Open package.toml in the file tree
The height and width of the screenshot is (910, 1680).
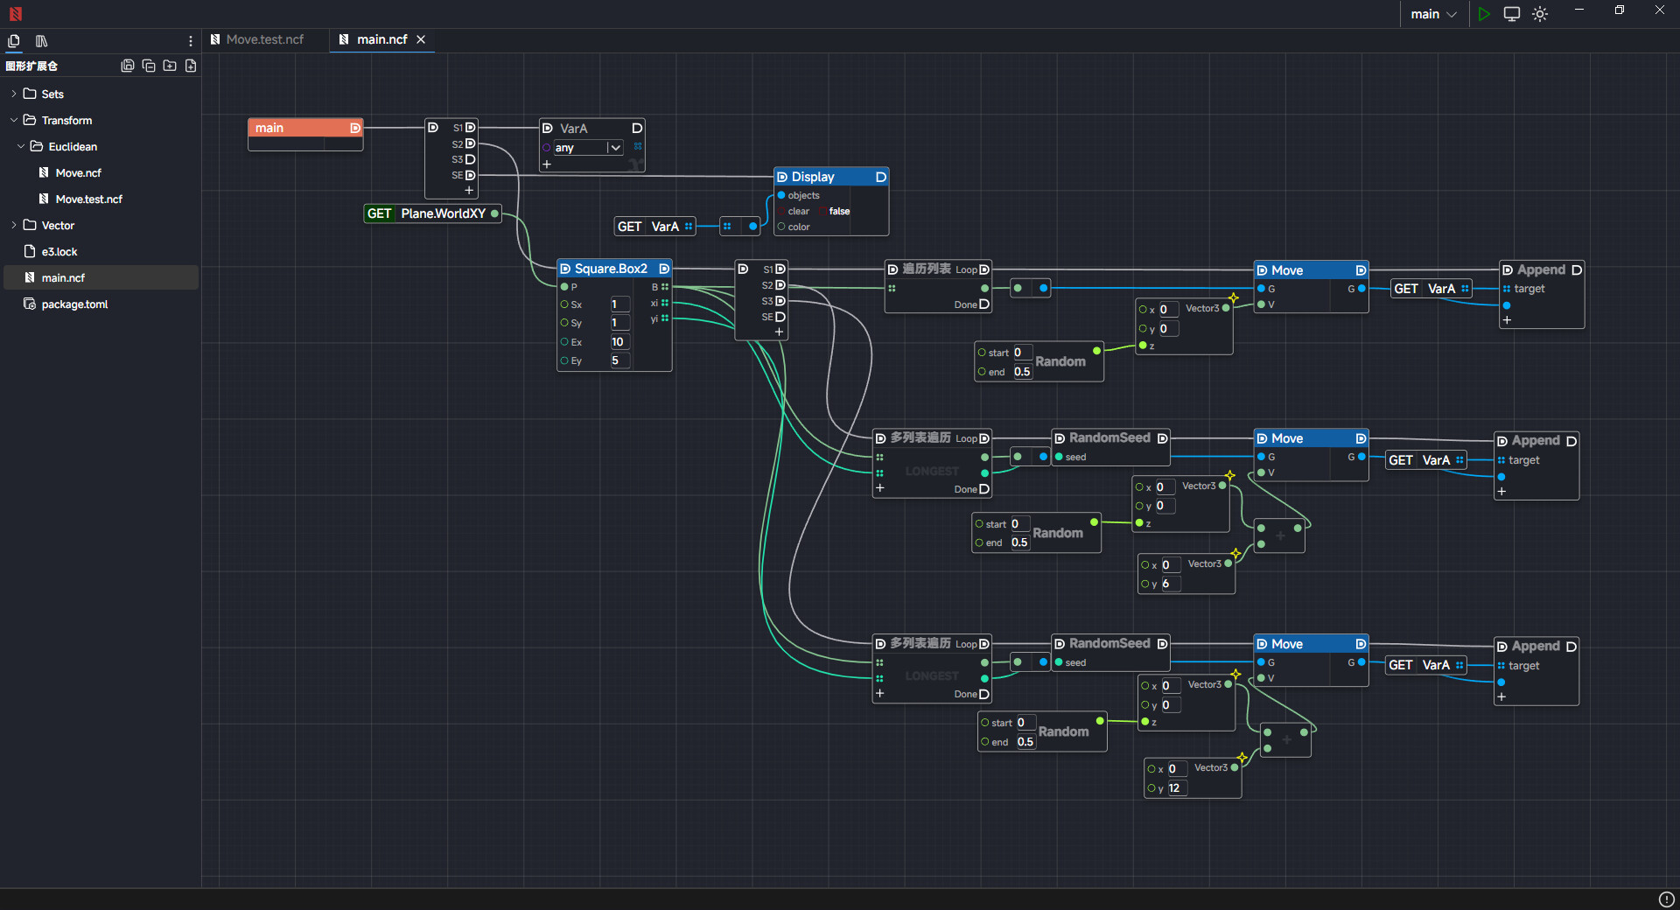[74, 304]
